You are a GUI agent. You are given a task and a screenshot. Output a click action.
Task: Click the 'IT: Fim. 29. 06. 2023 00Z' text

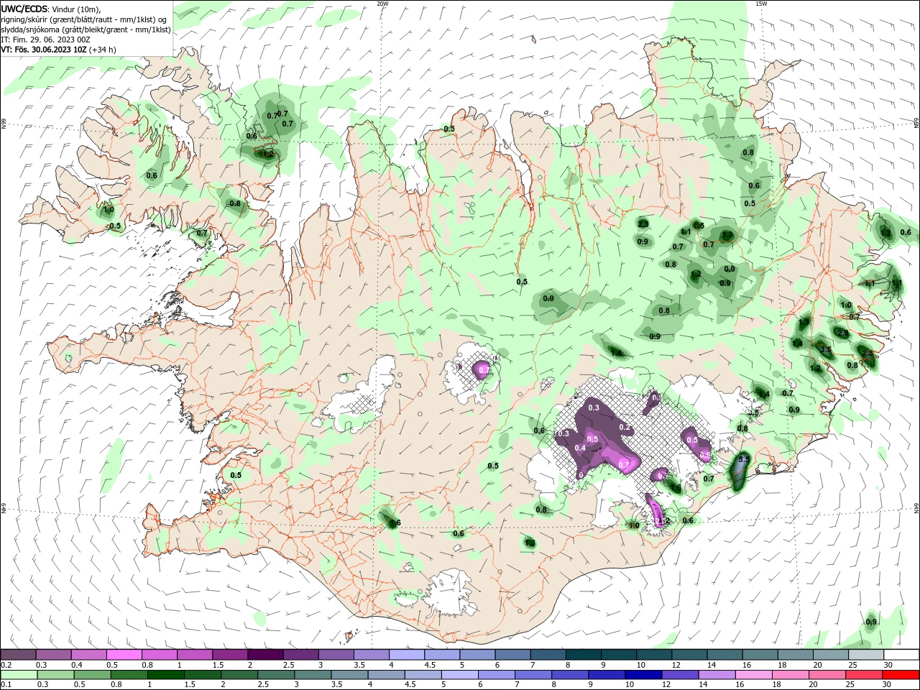point(45,40)
